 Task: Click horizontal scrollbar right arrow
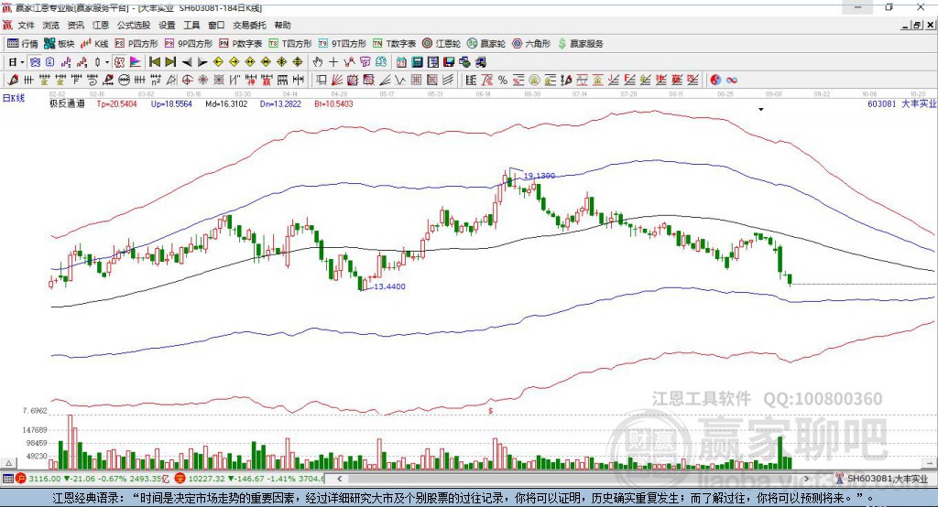[806, 479]
